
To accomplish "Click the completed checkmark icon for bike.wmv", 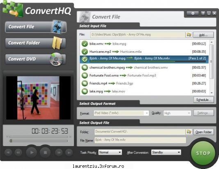I will click(84, 44).
